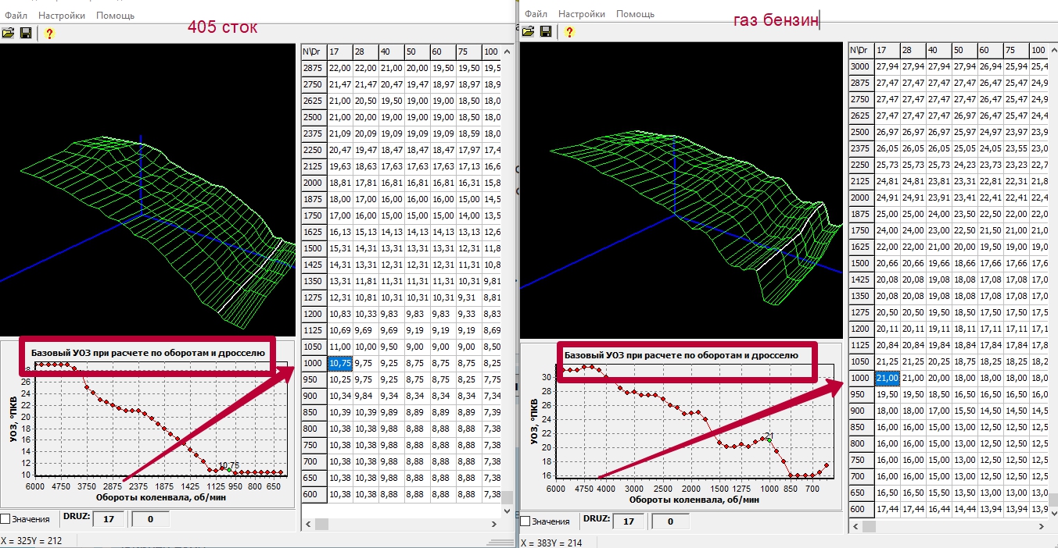
Task: Click the green 10,75 point on left chart
Action: (x=228, y=470)
